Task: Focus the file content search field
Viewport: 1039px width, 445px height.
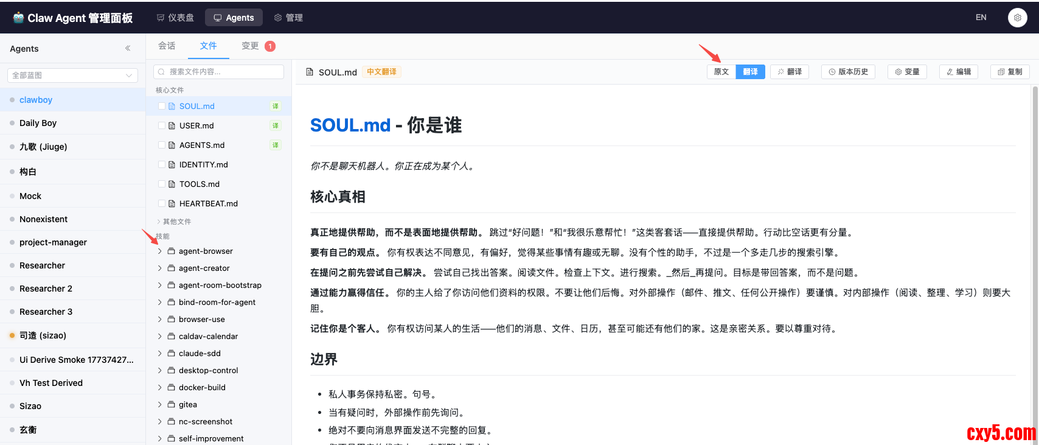Action: coord(219,72)
